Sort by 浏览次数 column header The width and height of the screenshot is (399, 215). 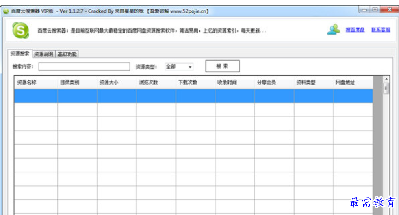156,83
